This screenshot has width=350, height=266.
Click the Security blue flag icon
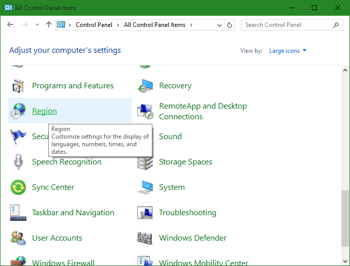click(x=18, y=137)
